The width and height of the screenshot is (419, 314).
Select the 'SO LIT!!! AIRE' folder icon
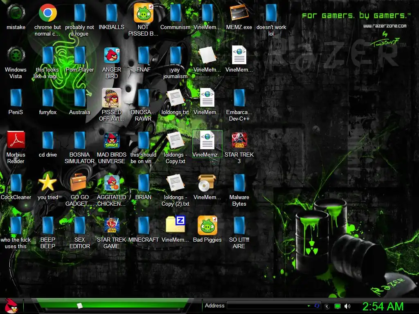tap(239, 225)
